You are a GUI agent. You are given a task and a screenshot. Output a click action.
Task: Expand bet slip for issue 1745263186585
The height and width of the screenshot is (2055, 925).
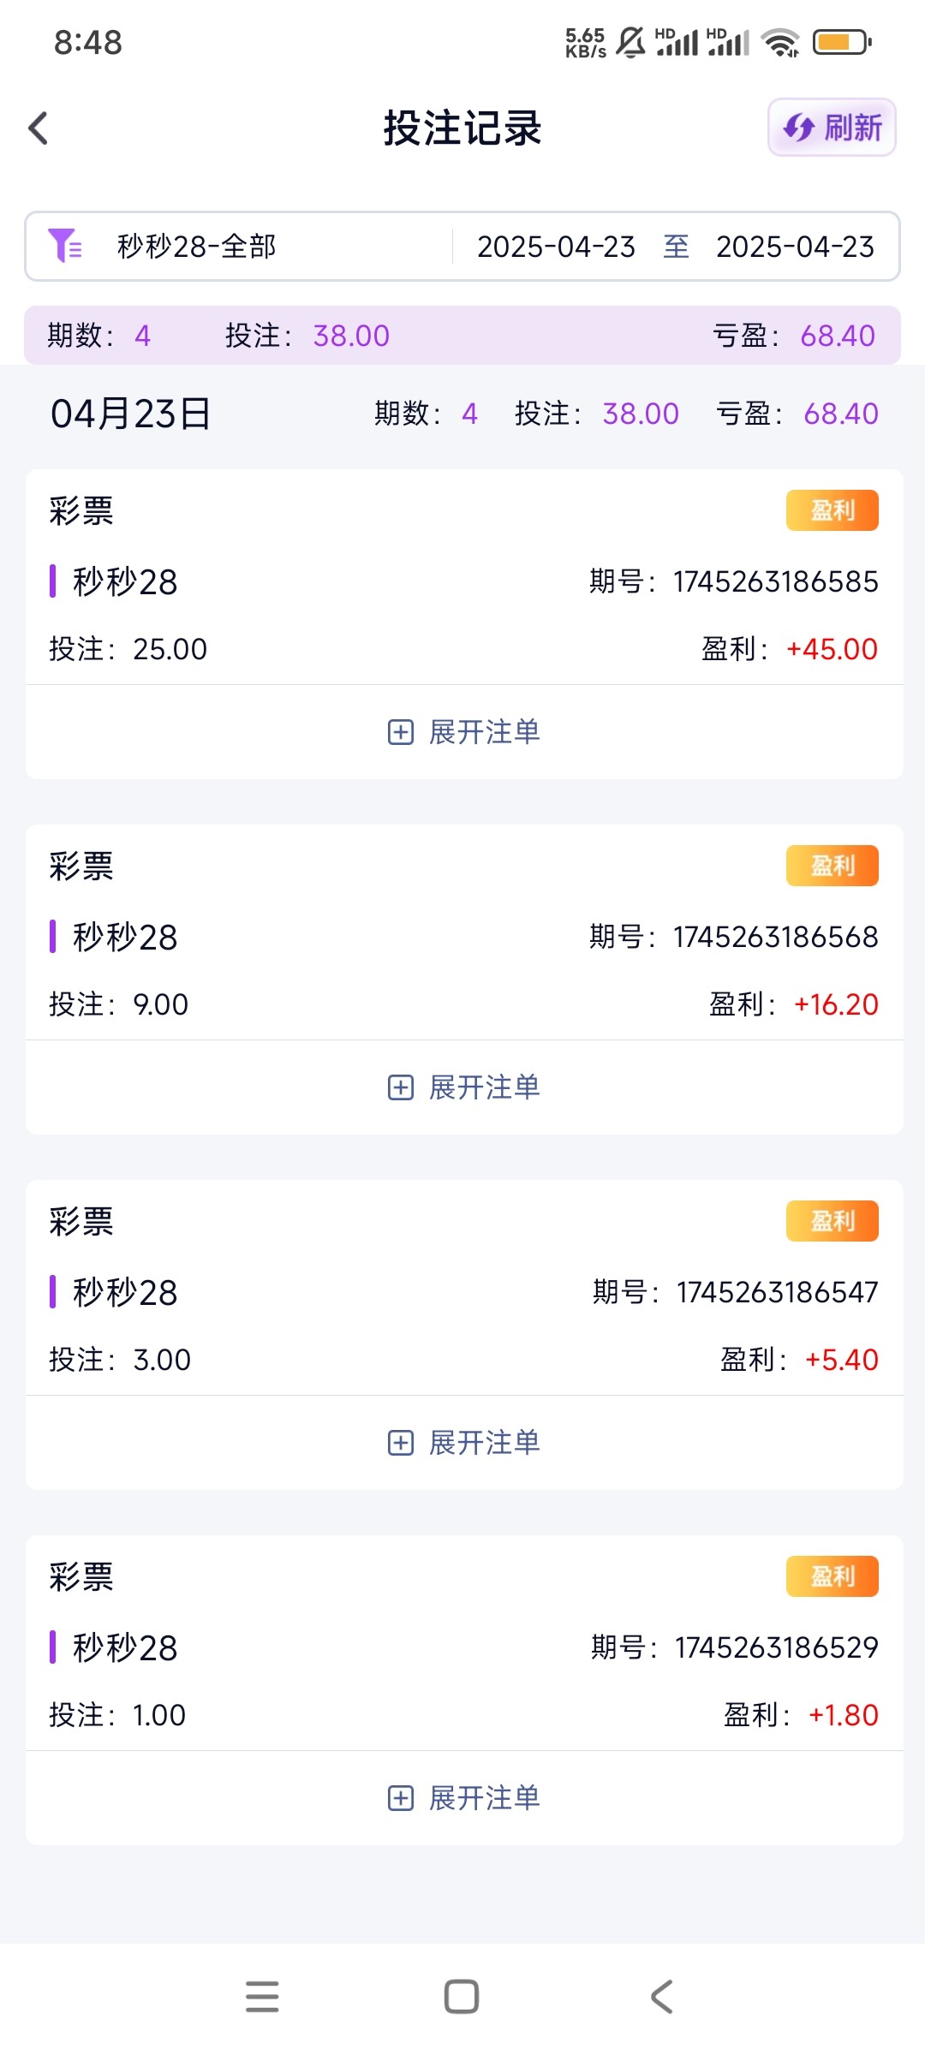pyautogui.click(x=463, y=732)
